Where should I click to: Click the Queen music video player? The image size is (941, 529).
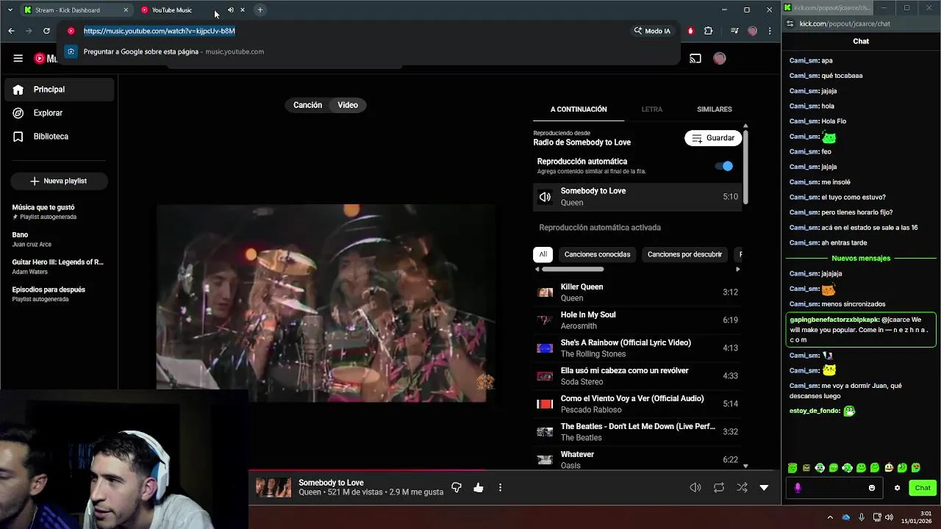point(325,303)
